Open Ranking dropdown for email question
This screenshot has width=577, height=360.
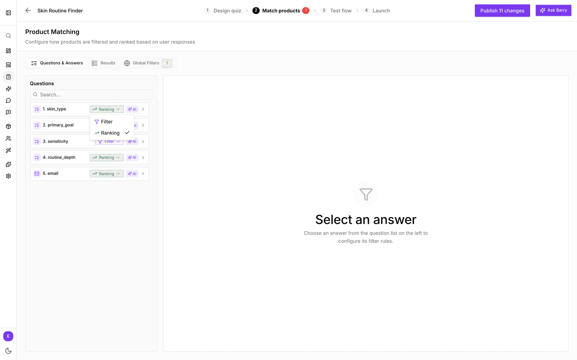pyautogui.click(x=107, y=174)
